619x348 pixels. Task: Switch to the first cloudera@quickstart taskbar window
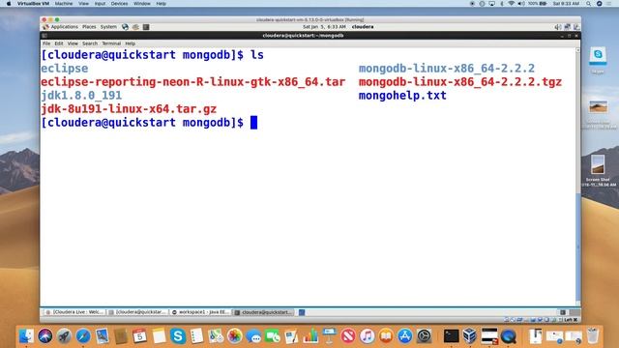coord(137,312)
